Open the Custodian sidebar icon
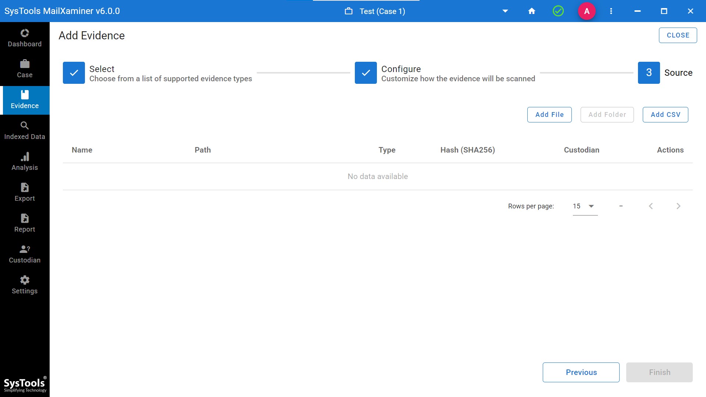Viewport: 706px width, 397px height. (x=25, y=250)
